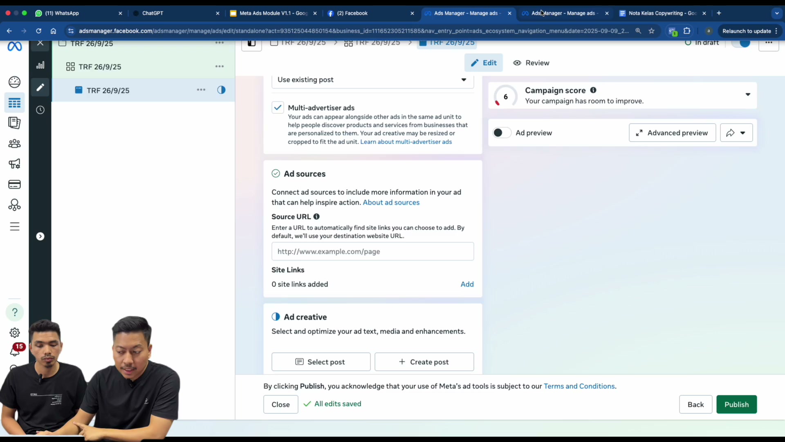Open ad TRF 26/9/25 row more options
Screen dimensions: 785x442
point(201,90)
